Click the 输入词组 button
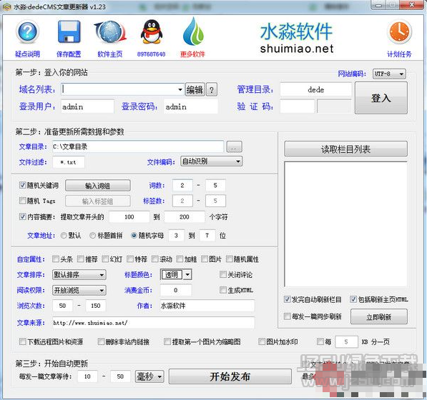The height and width of the screenshot is (400, 427). pyautogui.click(x=98, y=186)
